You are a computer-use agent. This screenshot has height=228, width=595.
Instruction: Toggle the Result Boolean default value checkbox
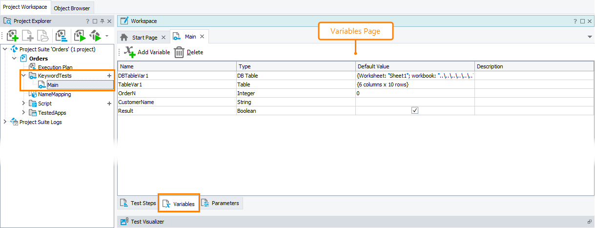point(415,111)
